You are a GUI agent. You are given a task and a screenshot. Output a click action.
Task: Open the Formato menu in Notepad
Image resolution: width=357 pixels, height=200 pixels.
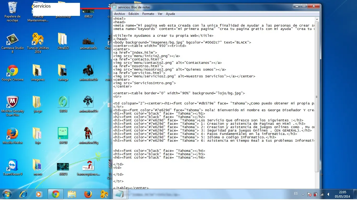click(148, 14)
